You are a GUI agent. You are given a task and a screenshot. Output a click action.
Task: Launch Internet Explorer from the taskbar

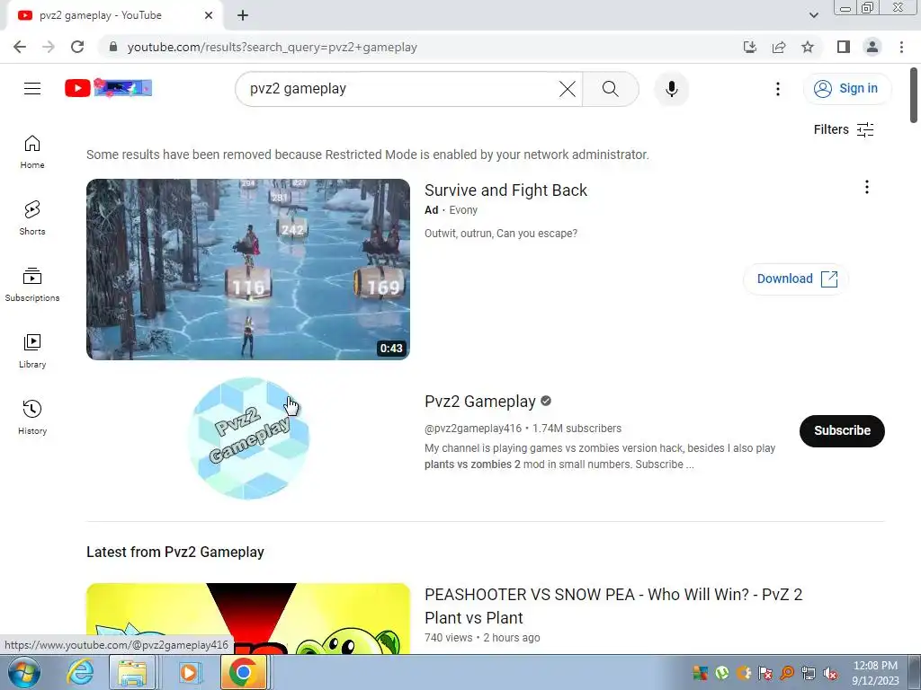(x=80, y=672)
